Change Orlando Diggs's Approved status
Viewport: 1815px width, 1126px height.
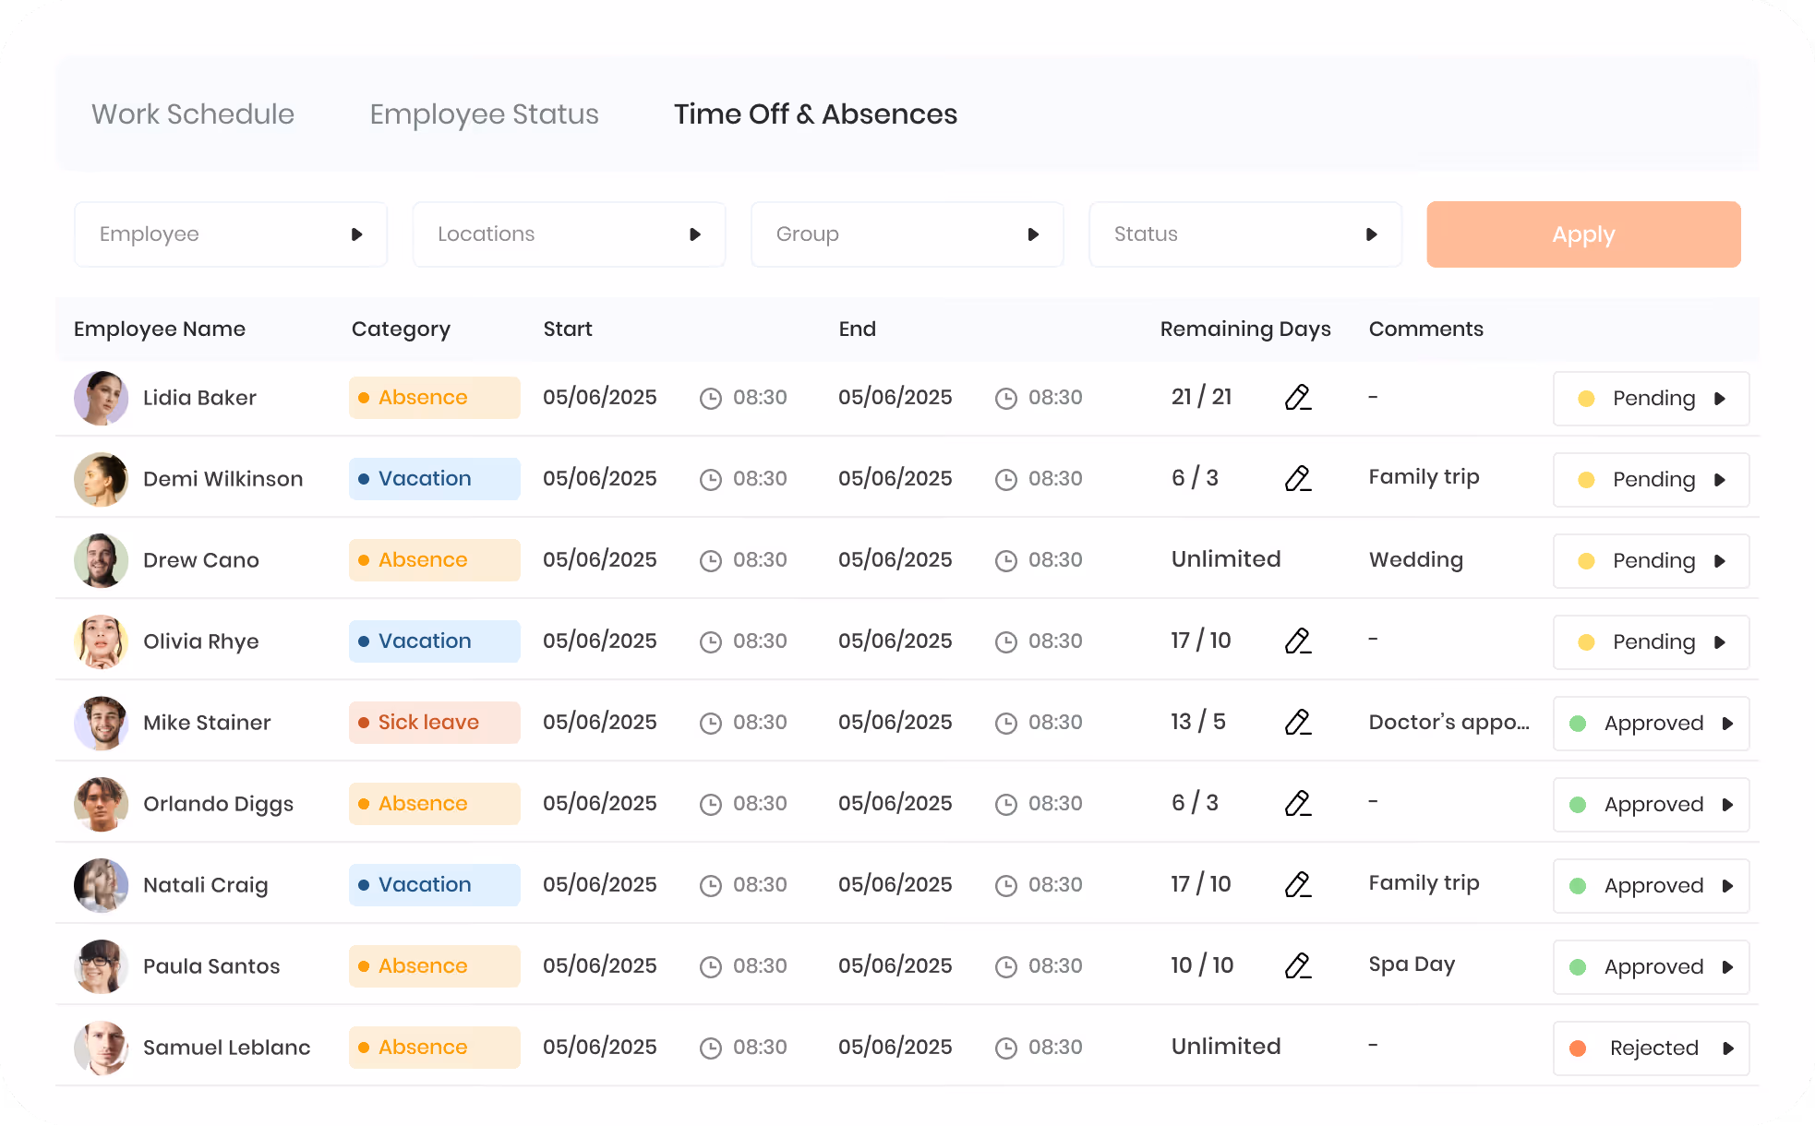coord(1651,805)
